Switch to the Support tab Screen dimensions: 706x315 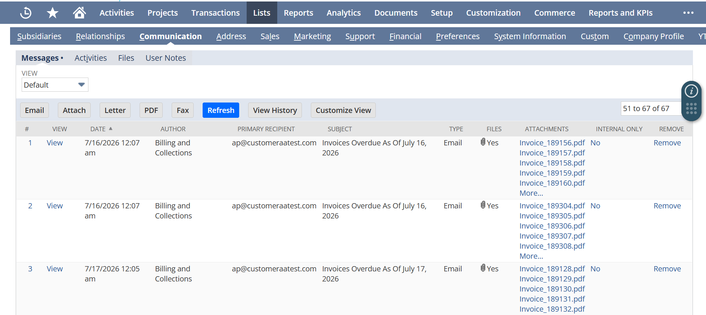[x=360, y=36]
